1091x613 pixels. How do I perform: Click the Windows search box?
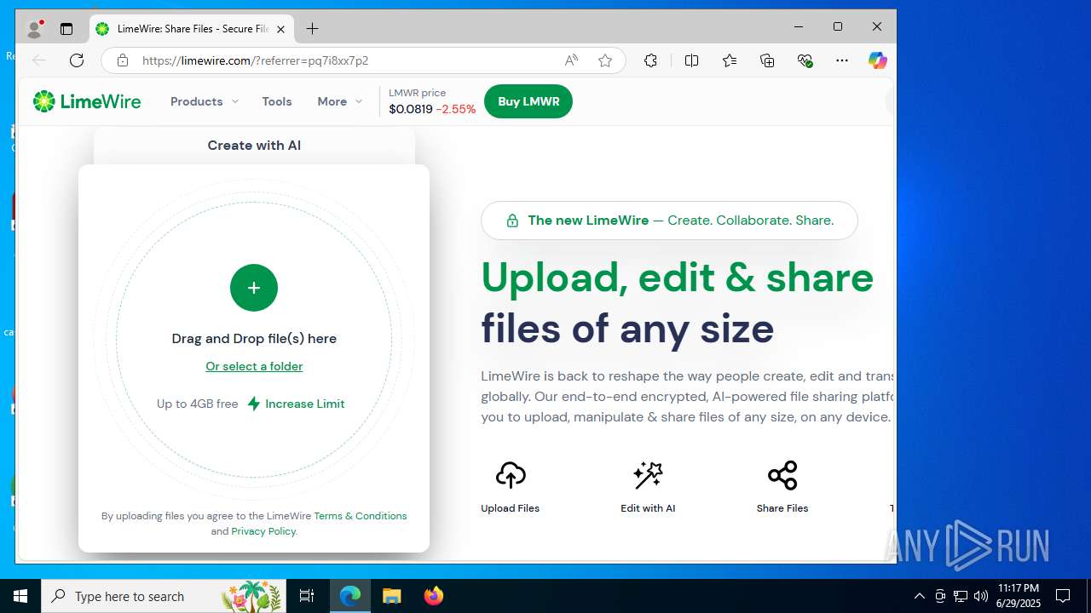[164, 596]
